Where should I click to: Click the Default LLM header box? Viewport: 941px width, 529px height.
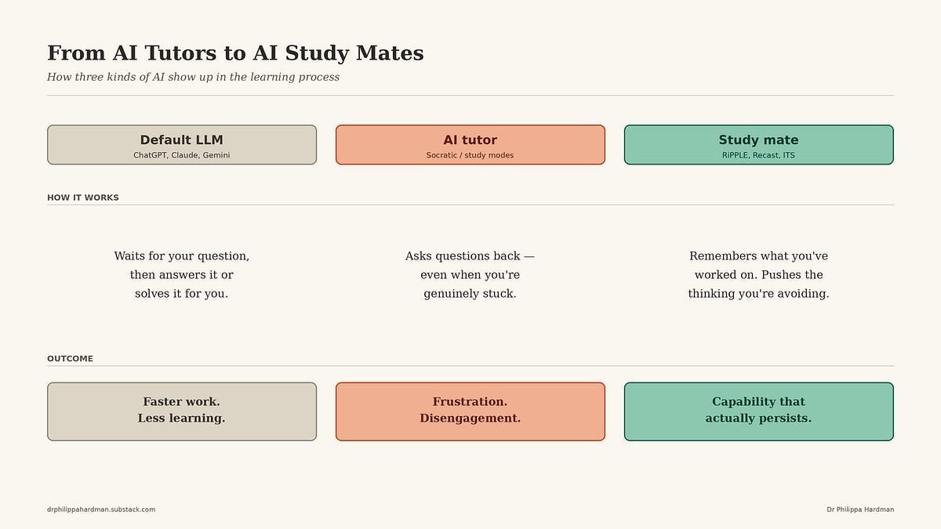tap(182, 145)
